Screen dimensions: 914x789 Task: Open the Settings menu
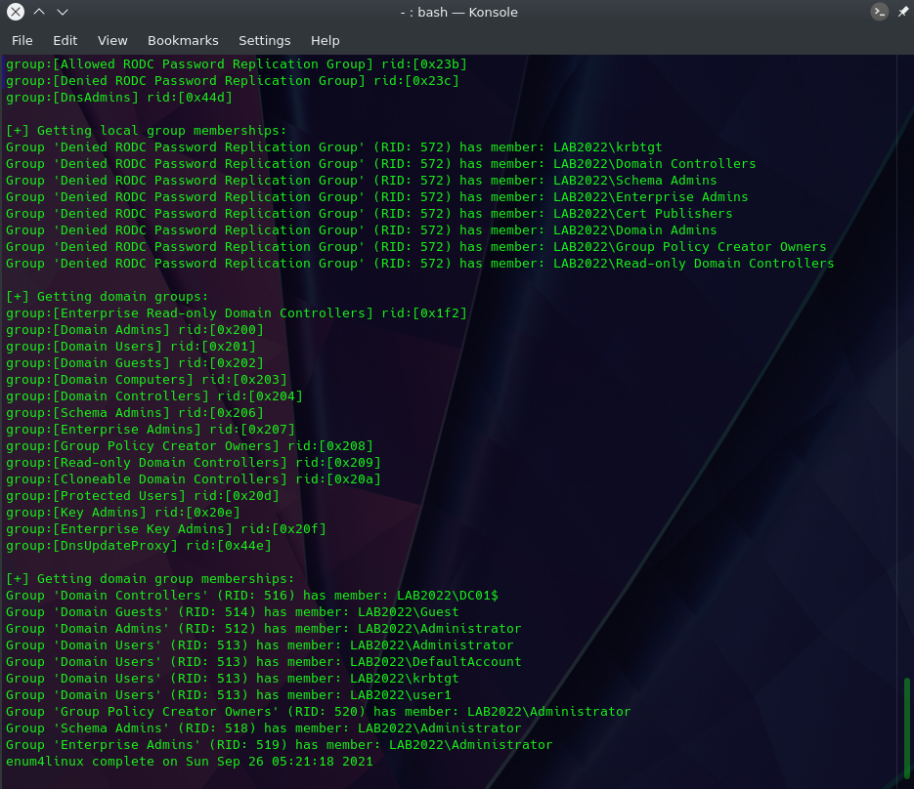[265, 40]
